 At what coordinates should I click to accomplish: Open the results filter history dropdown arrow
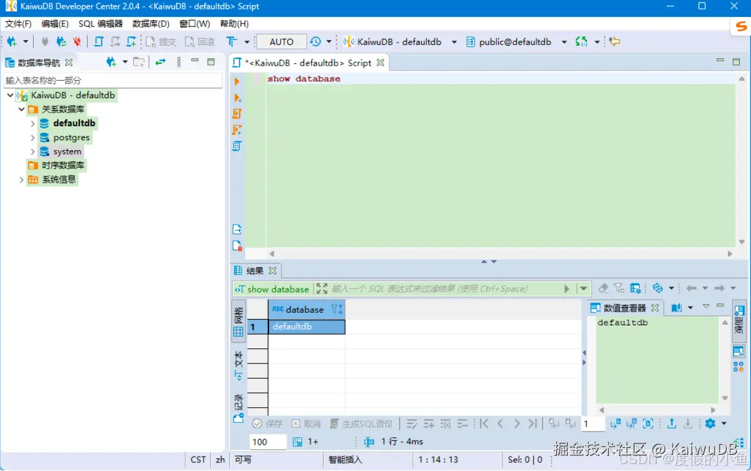tap(585, 288)
